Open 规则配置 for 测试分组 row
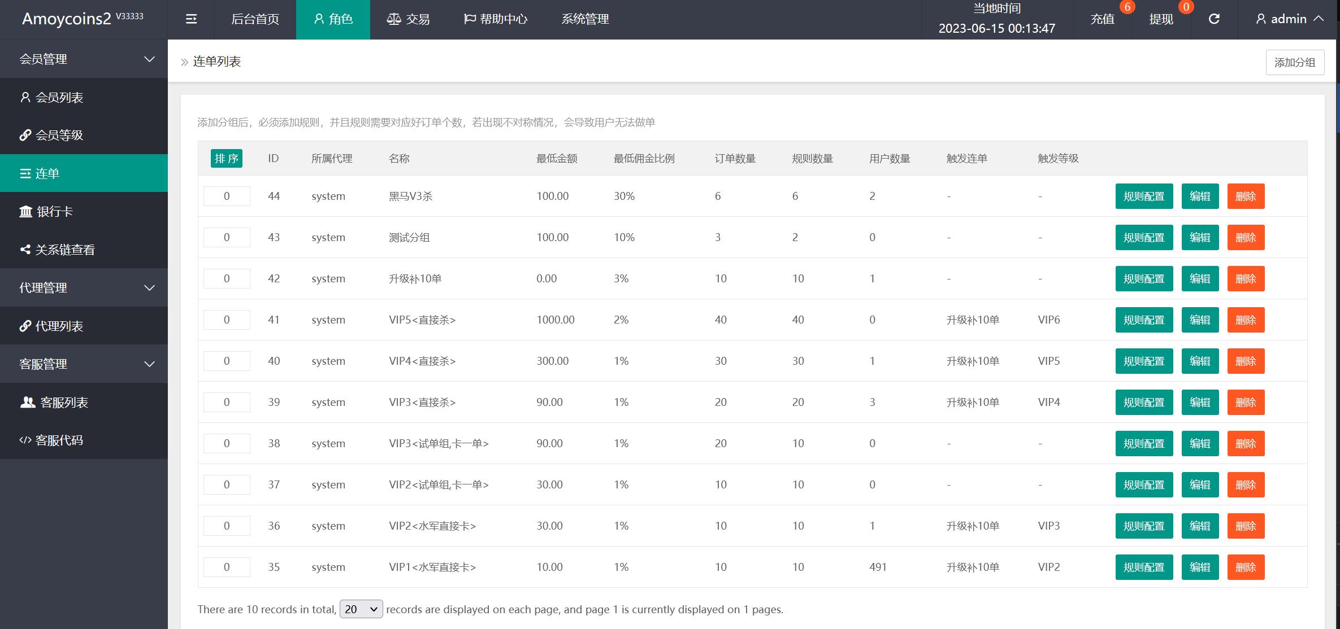Screen dimensions: 1340x629 (x=1143, y=237)
